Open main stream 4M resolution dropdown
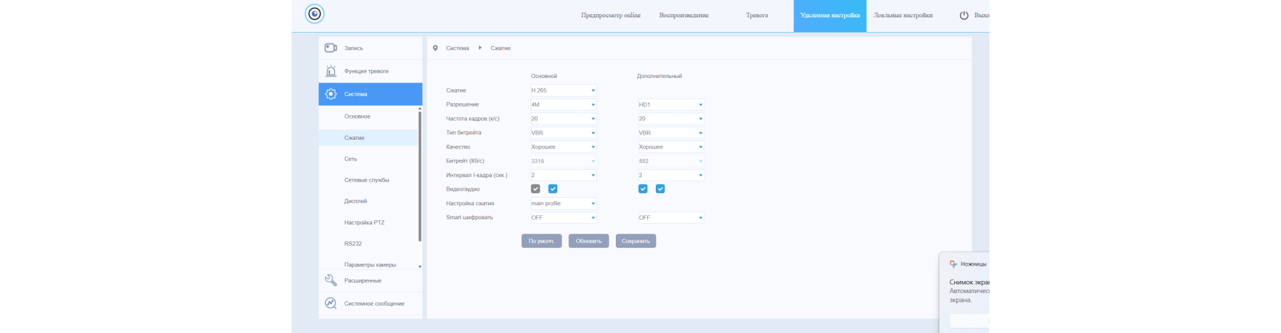The image size is (1281, 333). point(563,105)
